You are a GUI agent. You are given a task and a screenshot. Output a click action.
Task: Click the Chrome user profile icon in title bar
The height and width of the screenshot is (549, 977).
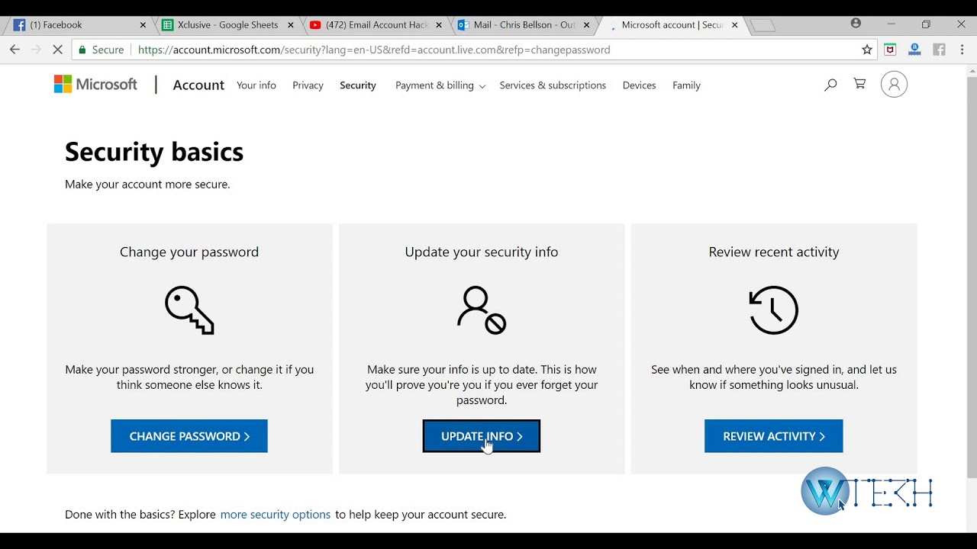[x=856, y=24]
